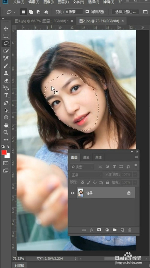
Task: Select the Eraser tool
Action: pyautogui.click(x=6, y=80)
